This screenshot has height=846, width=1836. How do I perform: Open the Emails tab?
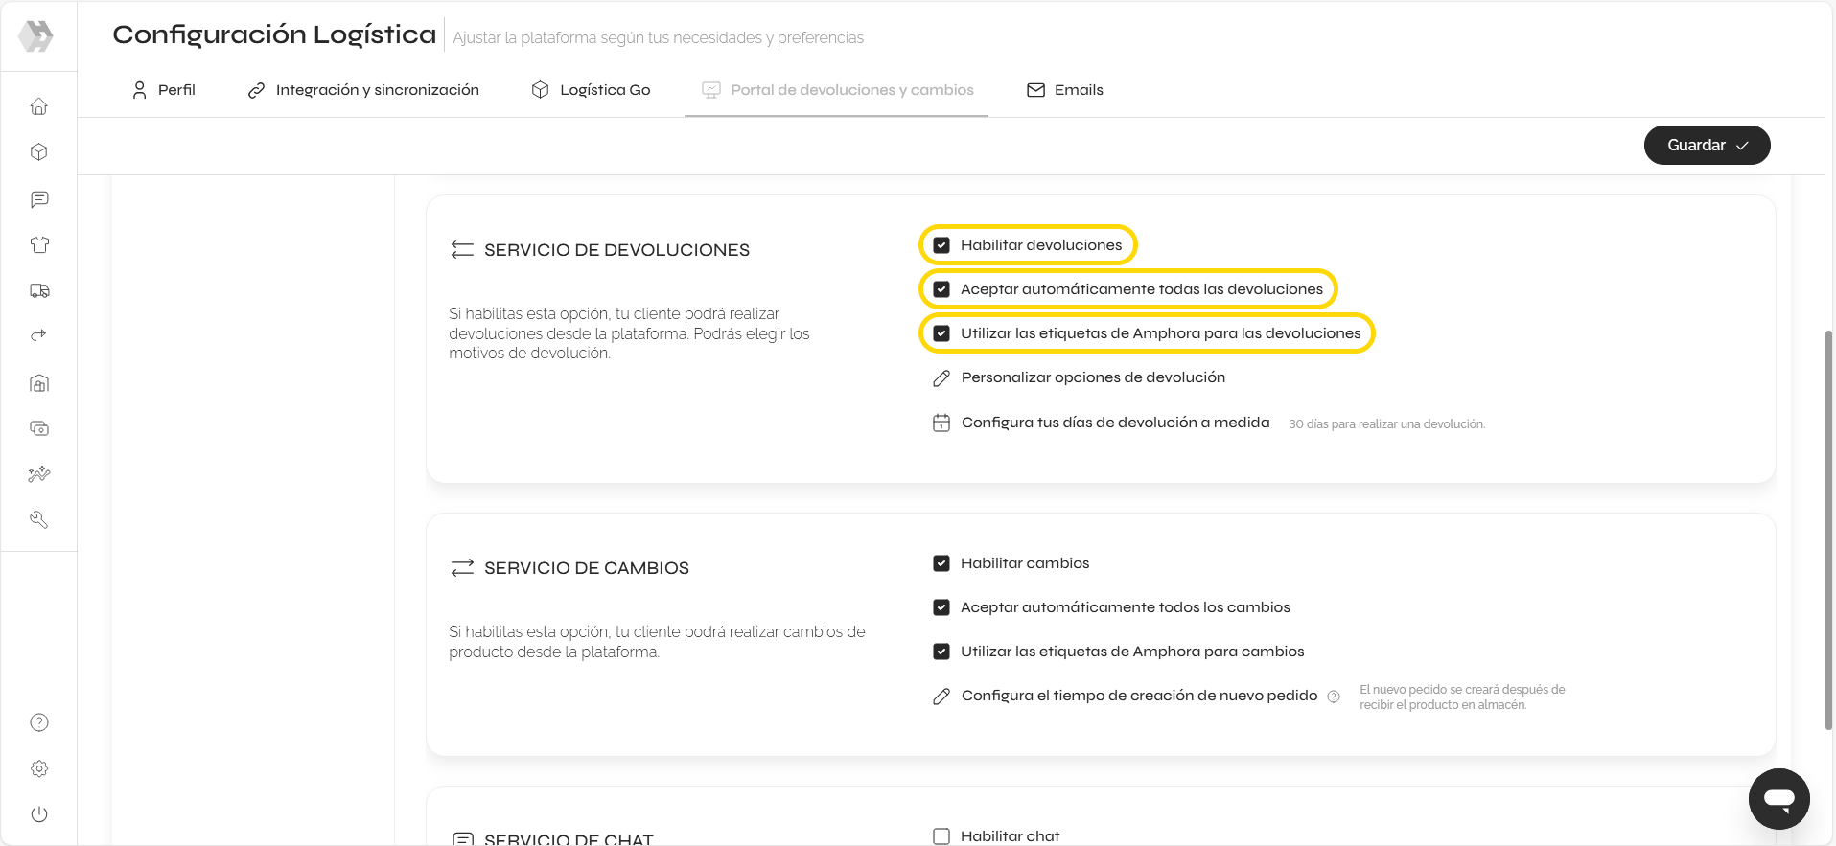coord(1065,90)
